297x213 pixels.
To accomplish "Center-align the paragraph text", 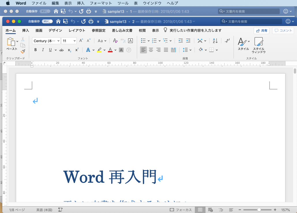I will [151, 50].
